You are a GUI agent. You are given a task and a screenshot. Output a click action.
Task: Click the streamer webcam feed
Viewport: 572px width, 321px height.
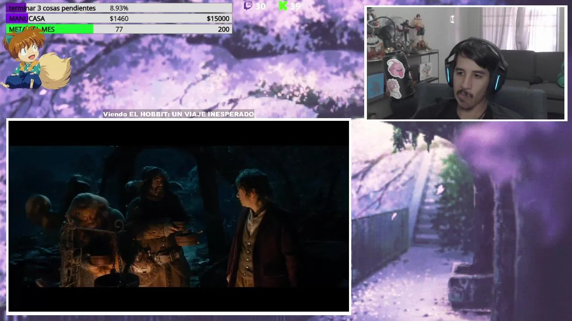[x=466, y=63]
